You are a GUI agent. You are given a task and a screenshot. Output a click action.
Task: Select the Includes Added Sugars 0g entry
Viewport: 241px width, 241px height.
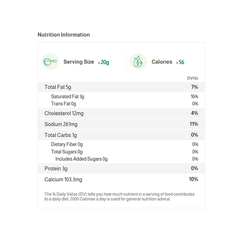pos(82,159)
